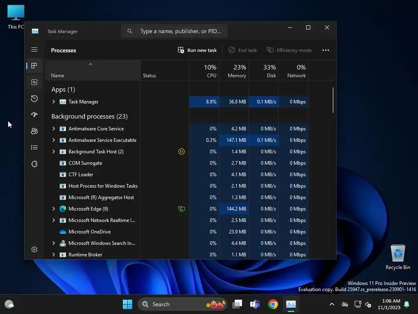Open Task Manager Settings gear icon
Image resolution: width=418 pixels, height=314 pixels.
tap(34, 249)
